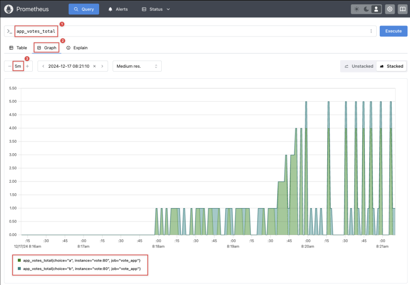
Task: Click the choice="b" legend series
Action: tap(79, 269)
